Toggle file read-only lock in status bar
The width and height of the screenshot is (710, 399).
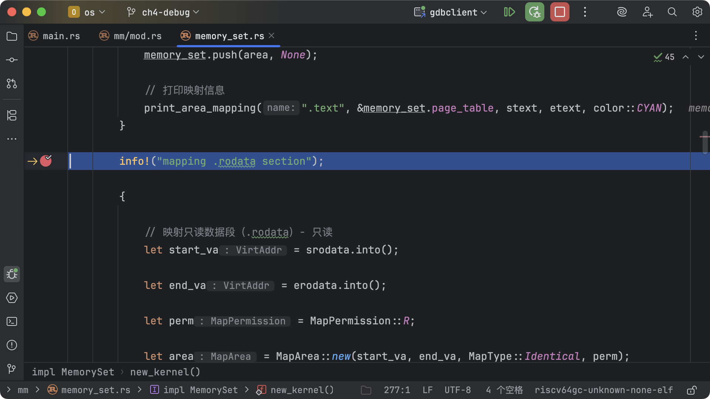pyautogui.click(x=692, y=390)
